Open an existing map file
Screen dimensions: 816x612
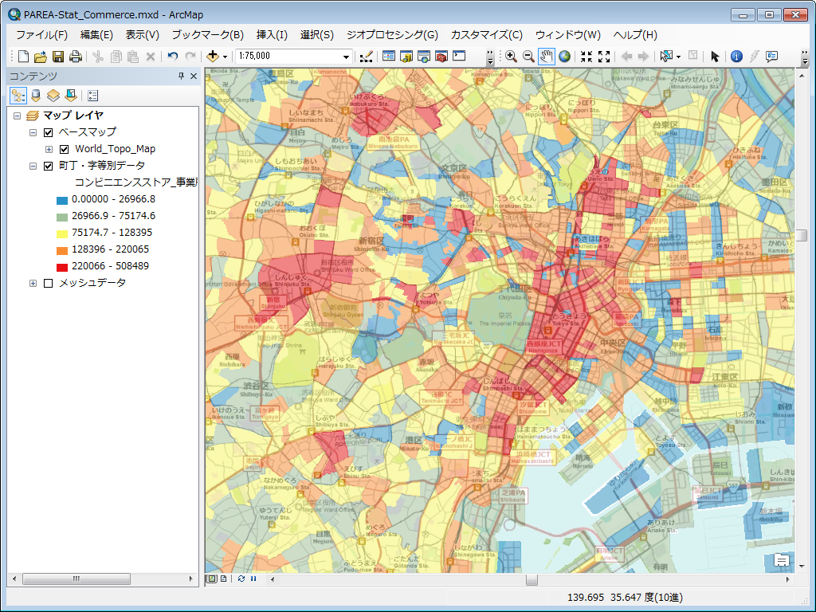click(41, 57)
